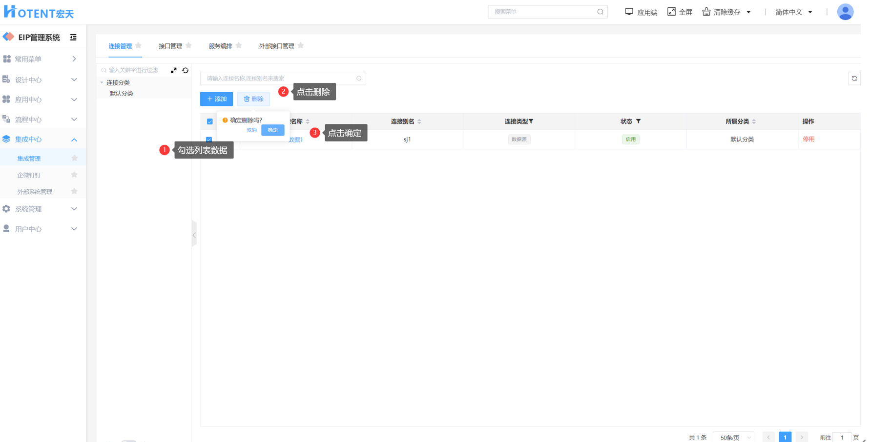Click the 所属分类 sort icon
The image size is (869, 442).
[x=754, y=121]
